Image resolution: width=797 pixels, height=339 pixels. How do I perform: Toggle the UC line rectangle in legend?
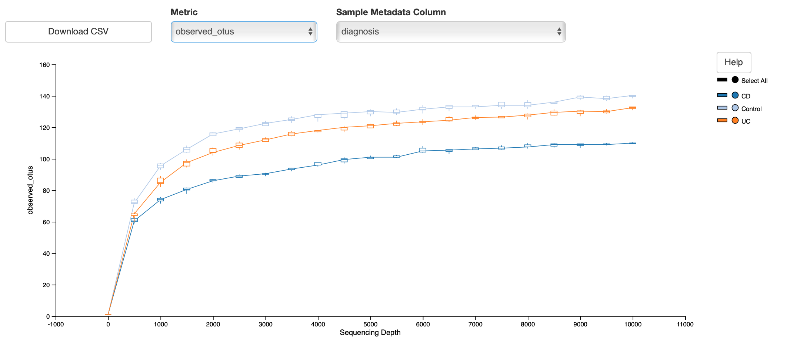click(x=722, y=120)
